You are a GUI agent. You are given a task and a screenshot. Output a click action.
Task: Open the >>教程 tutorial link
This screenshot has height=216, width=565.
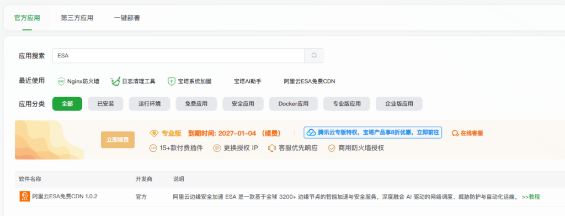(x=531, y=197)
